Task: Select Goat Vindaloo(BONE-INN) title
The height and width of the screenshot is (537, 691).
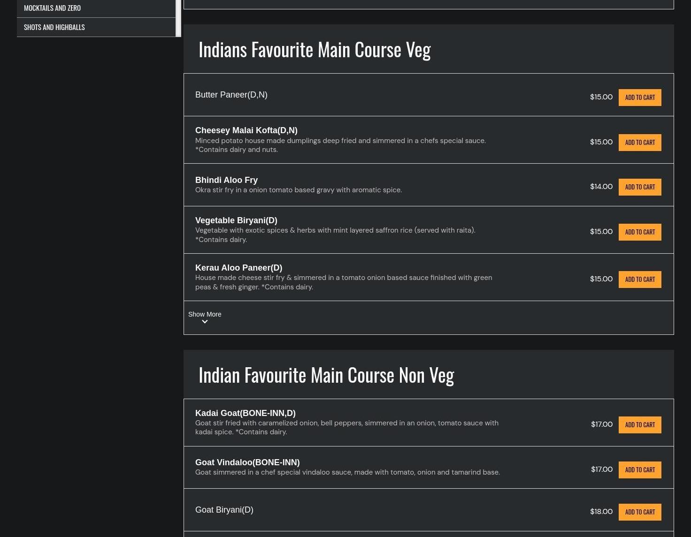Action: point(247,462)
